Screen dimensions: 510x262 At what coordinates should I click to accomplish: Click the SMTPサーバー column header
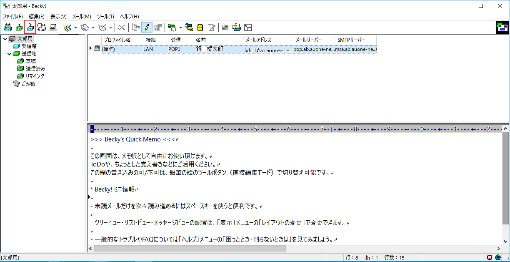click(355, 40)
